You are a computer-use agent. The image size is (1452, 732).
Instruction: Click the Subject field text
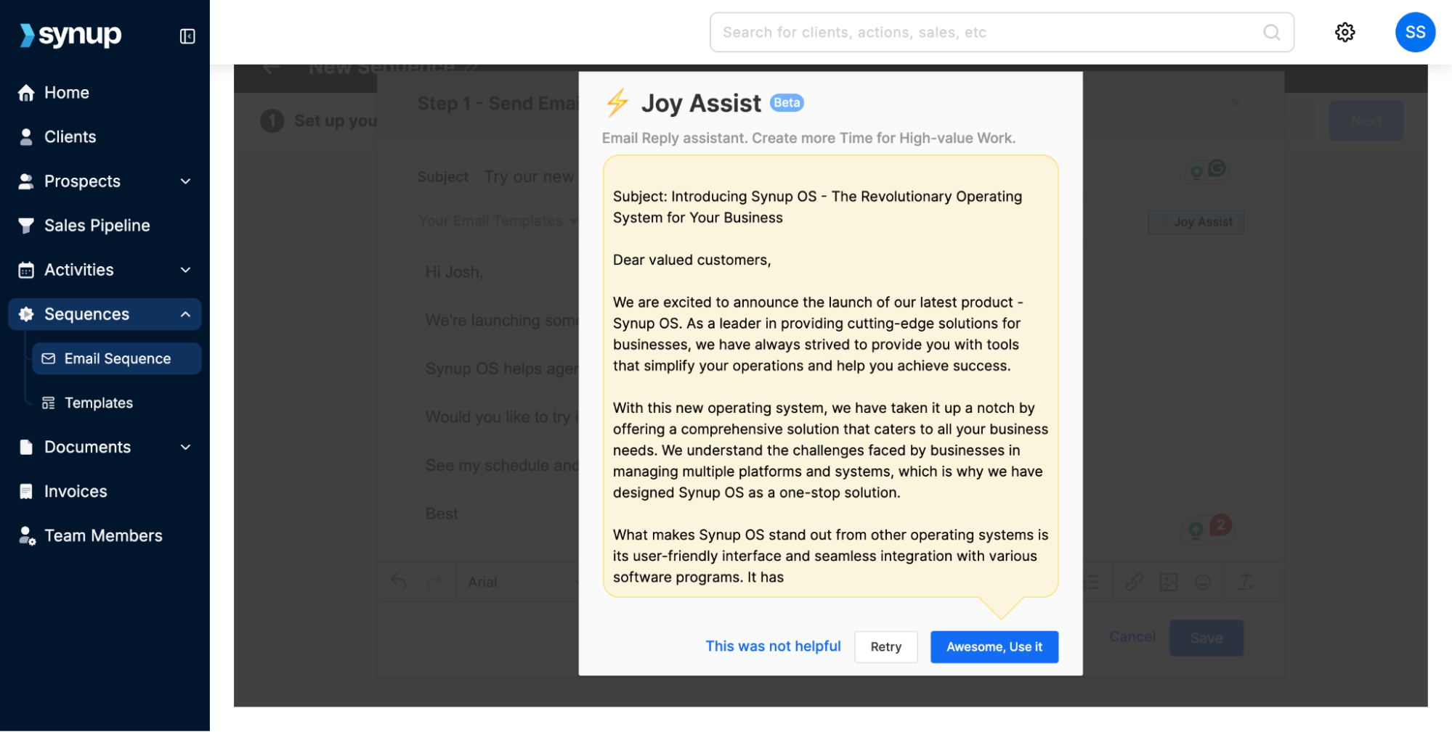tap(529, 177)
